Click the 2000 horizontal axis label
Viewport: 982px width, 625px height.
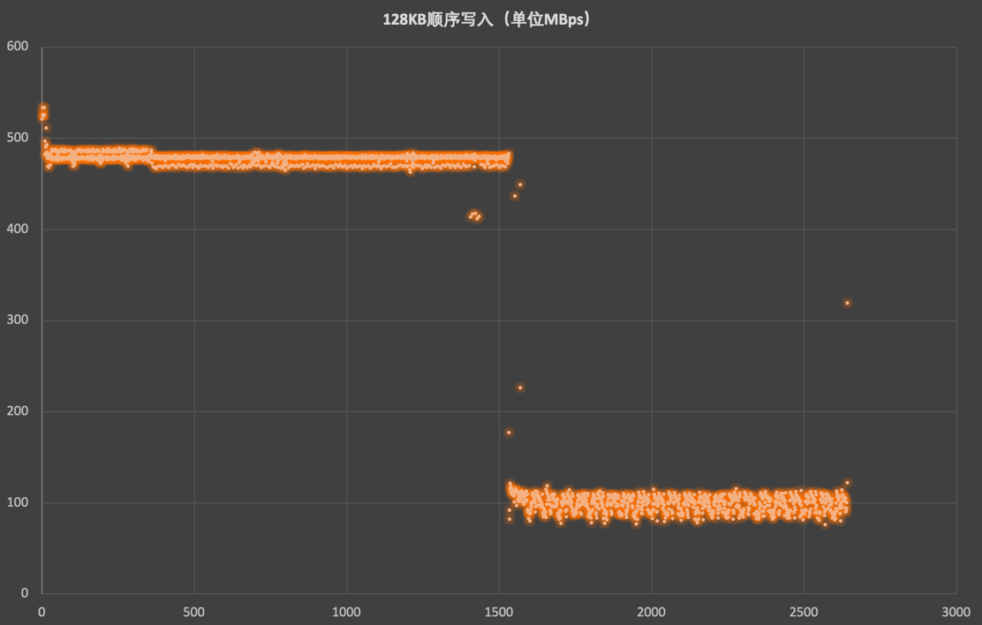652,612
